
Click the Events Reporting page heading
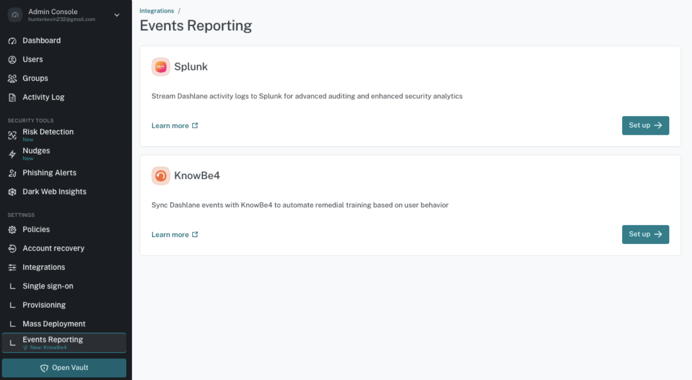196,25
